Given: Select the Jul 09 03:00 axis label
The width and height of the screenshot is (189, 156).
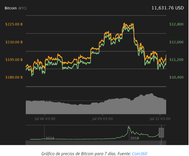Looking at the screenshot, I should [102, 119].
